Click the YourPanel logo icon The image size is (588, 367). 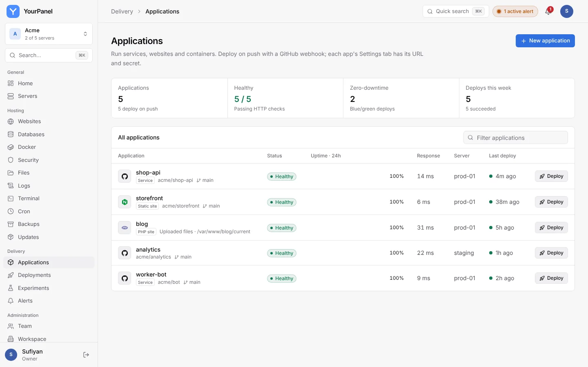pos(13,11)
